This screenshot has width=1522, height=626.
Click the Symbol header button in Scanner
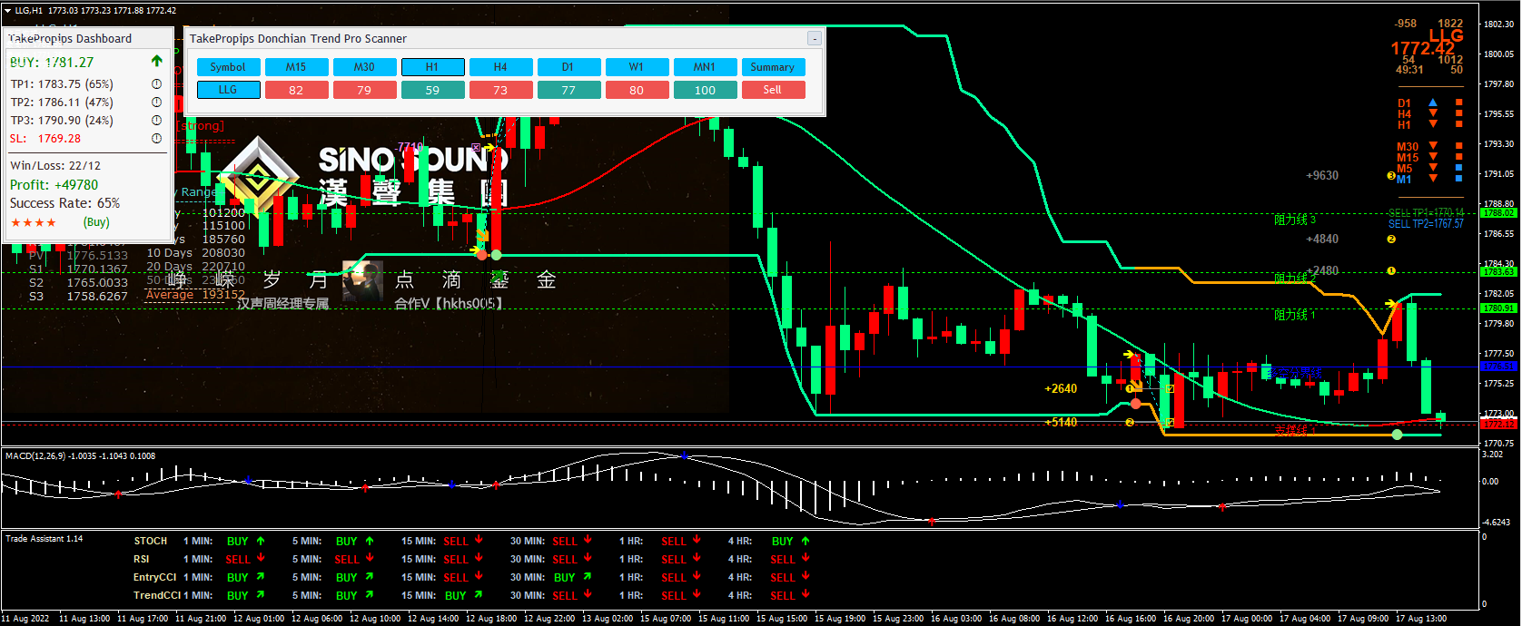(228, 67)
